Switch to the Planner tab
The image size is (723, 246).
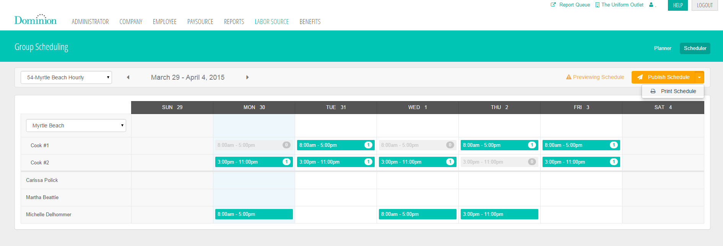[663, 48]
